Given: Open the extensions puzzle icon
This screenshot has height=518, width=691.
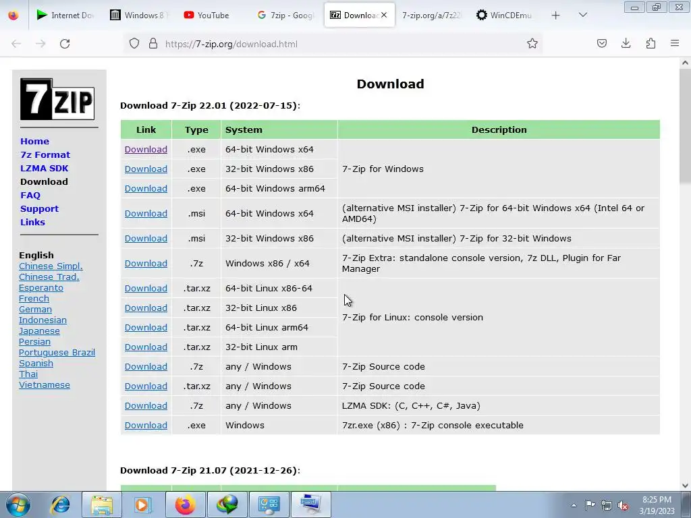Looking at the screenshot, I should coord(651,43).
